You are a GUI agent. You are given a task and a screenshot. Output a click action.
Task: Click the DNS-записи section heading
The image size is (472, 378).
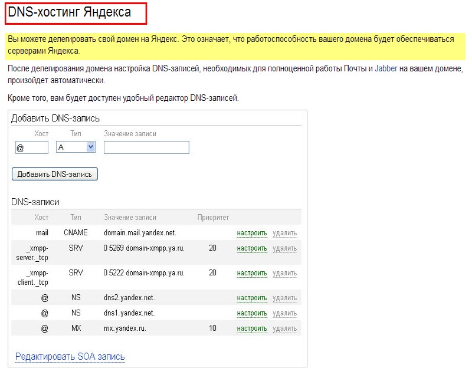35,202
